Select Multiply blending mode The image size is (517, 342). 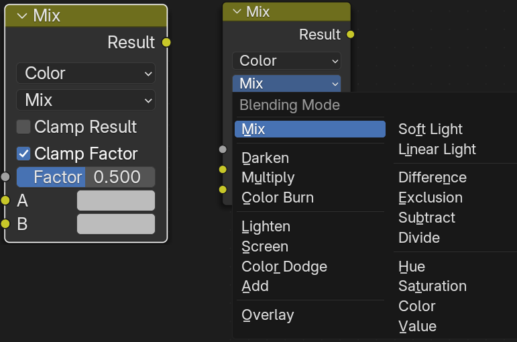268,178
